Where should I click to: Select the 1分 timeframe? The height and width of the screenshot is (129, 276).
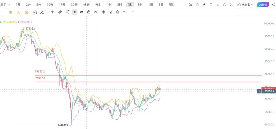(18, 5)
